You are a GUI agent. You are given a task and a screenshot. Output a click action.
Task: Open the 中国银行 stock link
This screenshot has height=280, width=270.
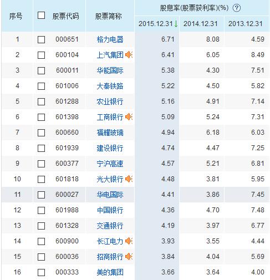click(x=110, y=210)
